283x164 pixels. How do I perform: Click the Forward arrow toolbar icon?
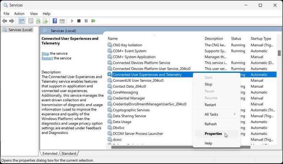click(12, 21)
